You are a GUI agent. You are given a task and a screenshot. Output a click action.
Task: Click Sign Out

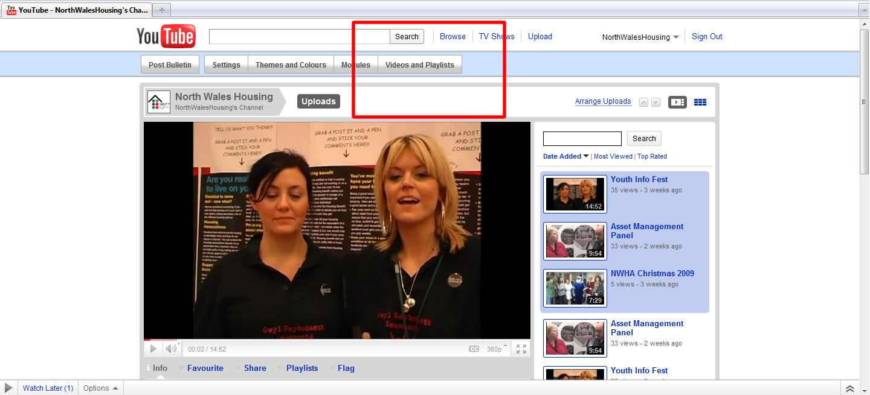pyautogui.click(x=707, y=36)
